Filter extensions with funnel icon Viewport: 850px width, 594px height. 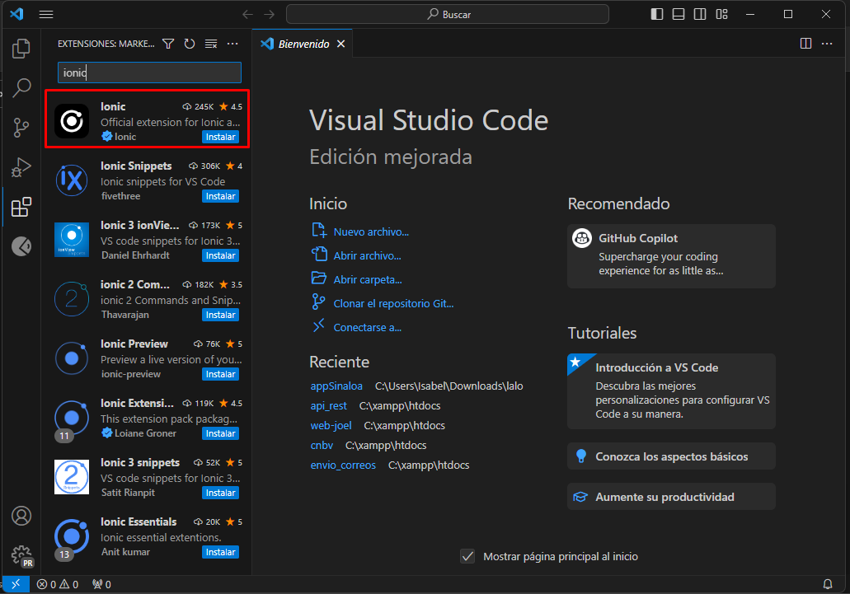point(168,44)
